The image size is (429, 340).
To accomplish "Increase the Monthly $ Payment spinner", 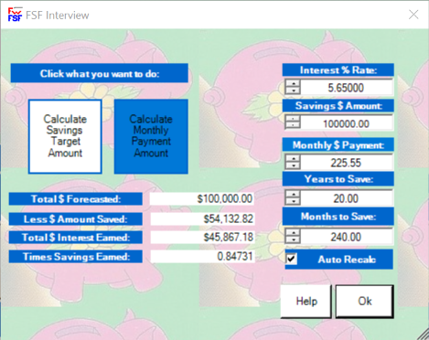I will pos(293,158).
